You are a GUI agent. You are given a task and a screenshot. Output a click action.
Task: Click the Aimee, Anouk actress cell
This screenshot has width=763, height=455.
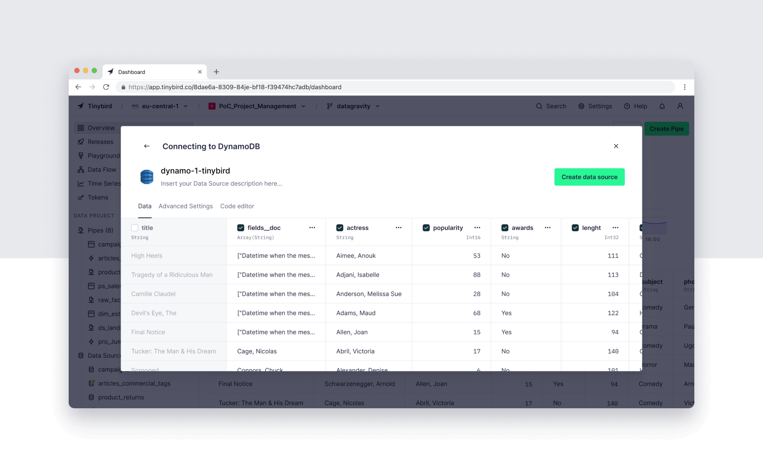tap(369, 256)
